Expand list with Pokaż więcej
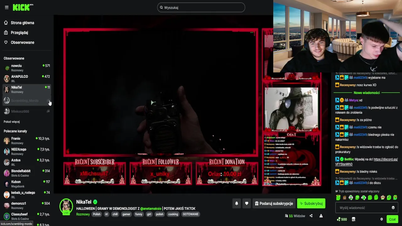 tap(12, 121)
